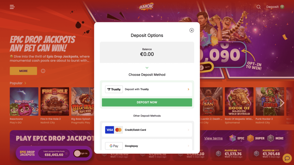The image size is (294, 165).
Task: Click the info icon beside MORE
Action: click(43, 71)
